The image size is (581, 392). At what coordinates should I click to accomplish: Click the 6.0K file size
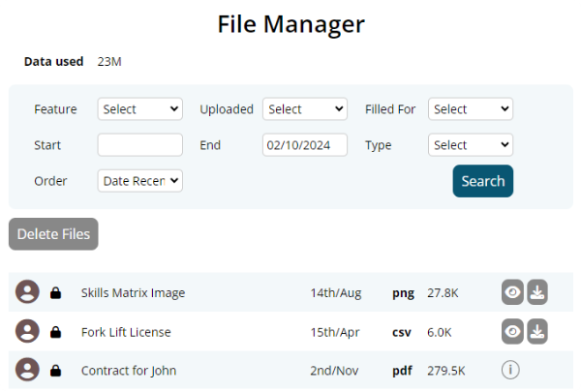click(440, 332)
